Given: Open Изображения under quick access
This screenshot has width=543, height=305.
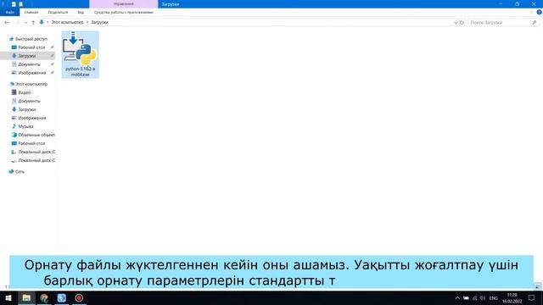Looking at the screenshot, I should 32,73.
